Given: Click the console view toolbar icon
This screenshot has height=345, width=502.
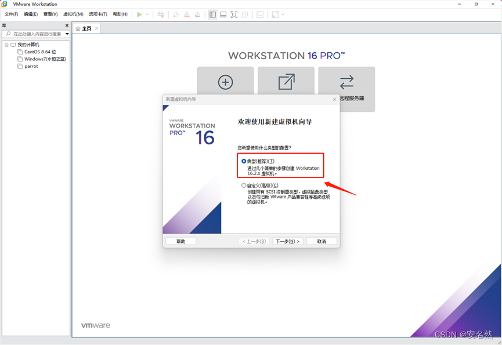Looking at the screenshot, I should (260, 14).
